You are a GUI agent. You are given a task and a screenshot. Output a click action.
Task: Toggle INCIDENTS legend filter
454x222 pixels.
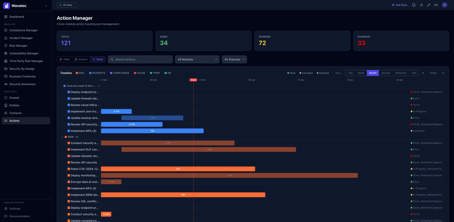97,73
